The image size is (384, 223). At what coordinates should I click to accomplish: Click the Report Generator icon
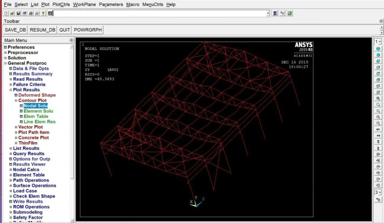(37, 13)
